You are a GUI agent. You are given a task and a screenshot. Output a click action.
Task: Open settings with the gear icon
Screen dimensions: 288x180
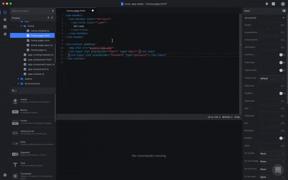point(5,175)
